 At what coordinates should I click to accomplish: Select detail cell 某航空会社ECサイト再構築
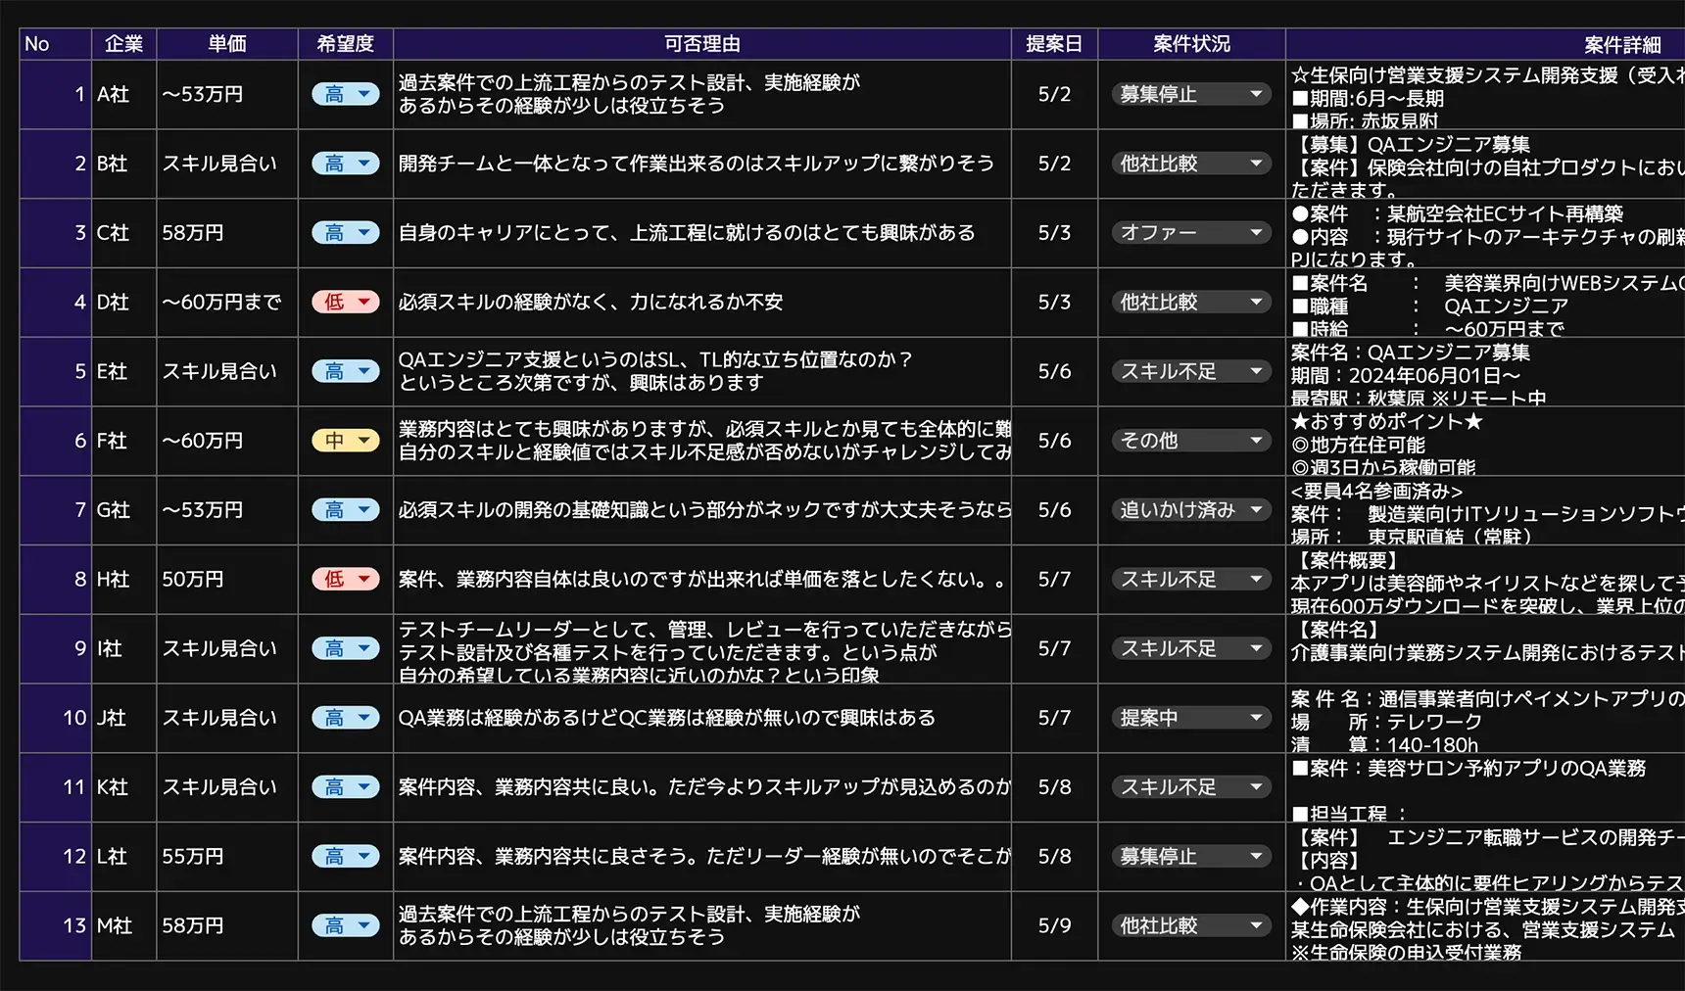(1485, 233)
